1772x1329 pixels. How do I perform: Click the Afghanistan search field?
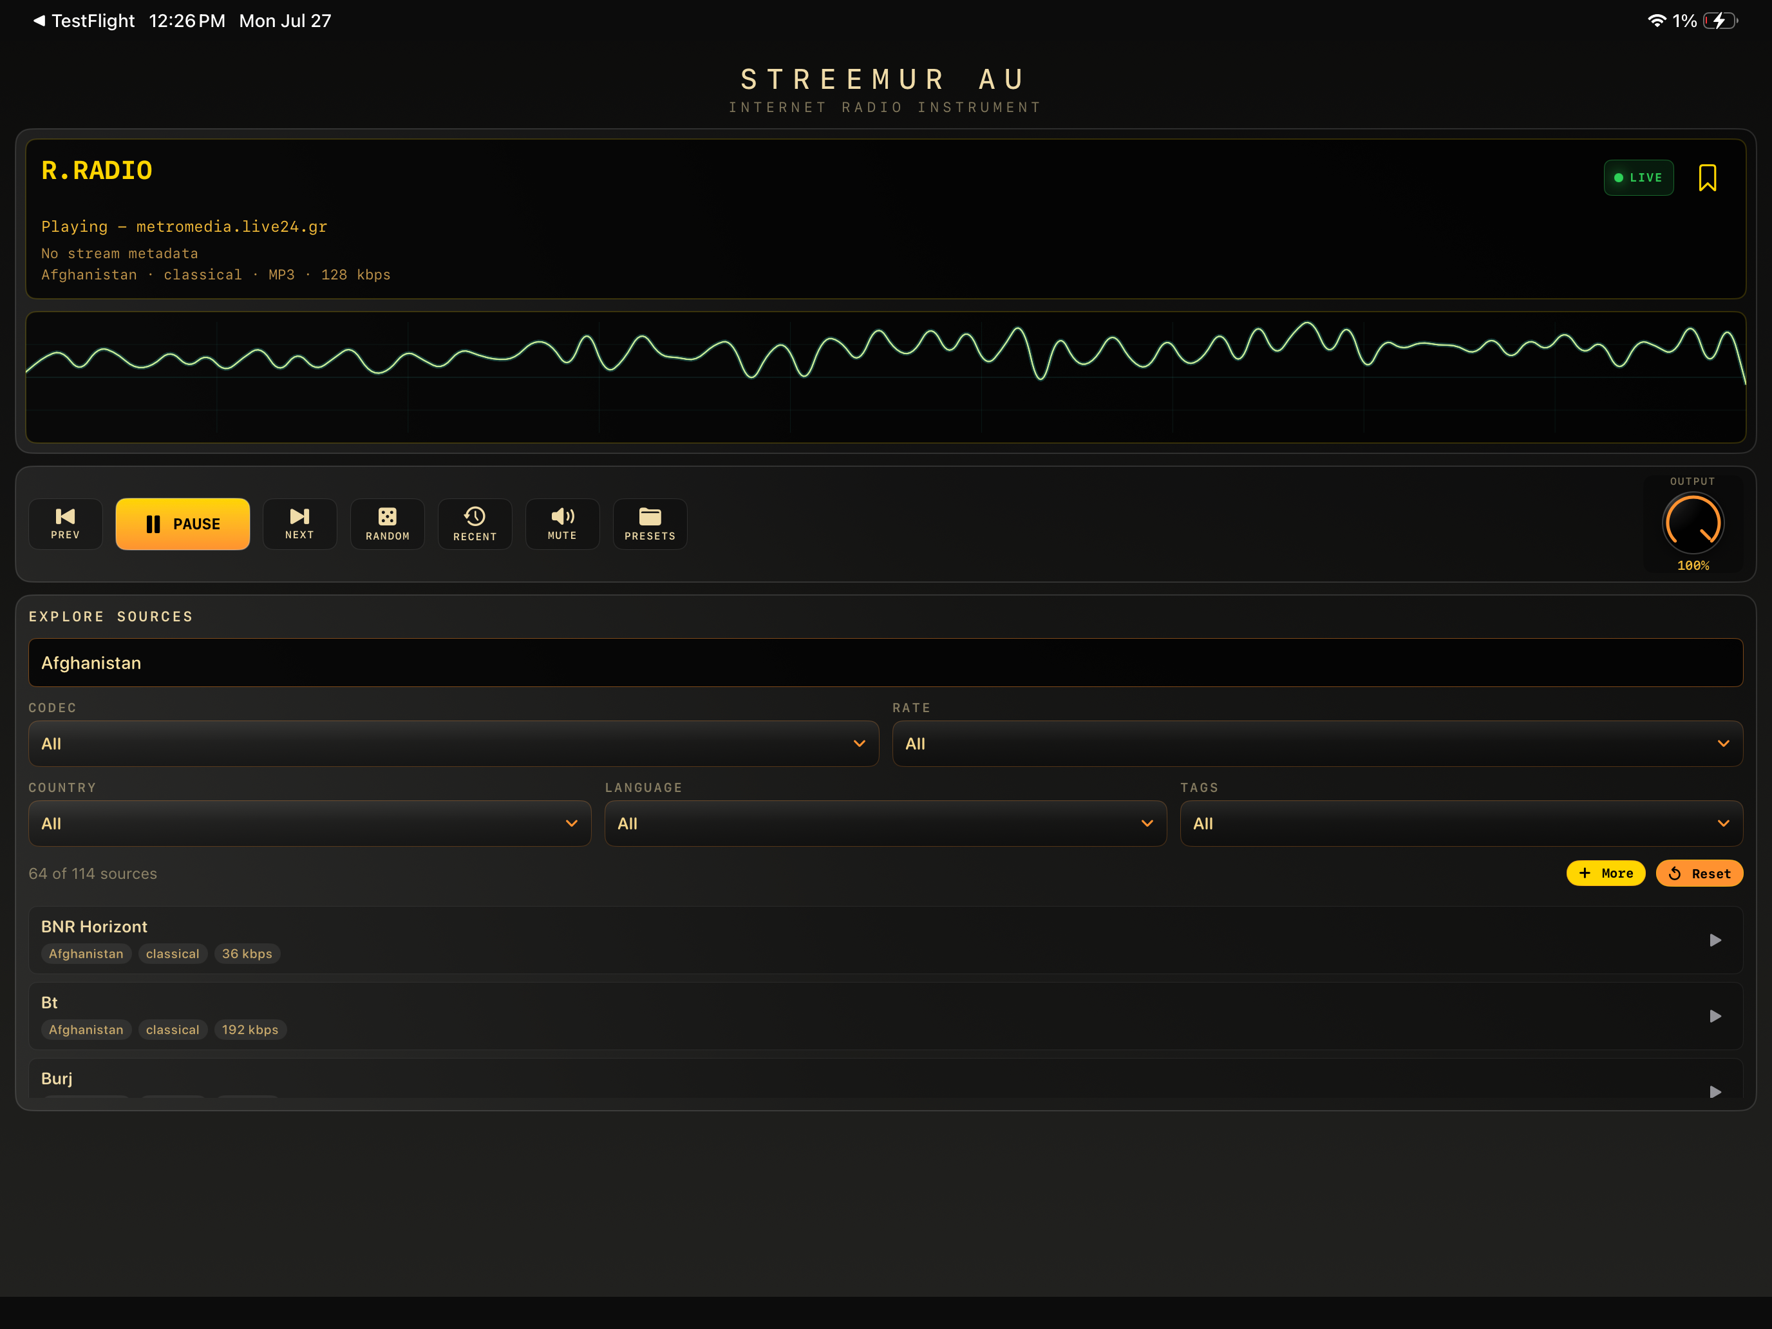coord(886,663)
